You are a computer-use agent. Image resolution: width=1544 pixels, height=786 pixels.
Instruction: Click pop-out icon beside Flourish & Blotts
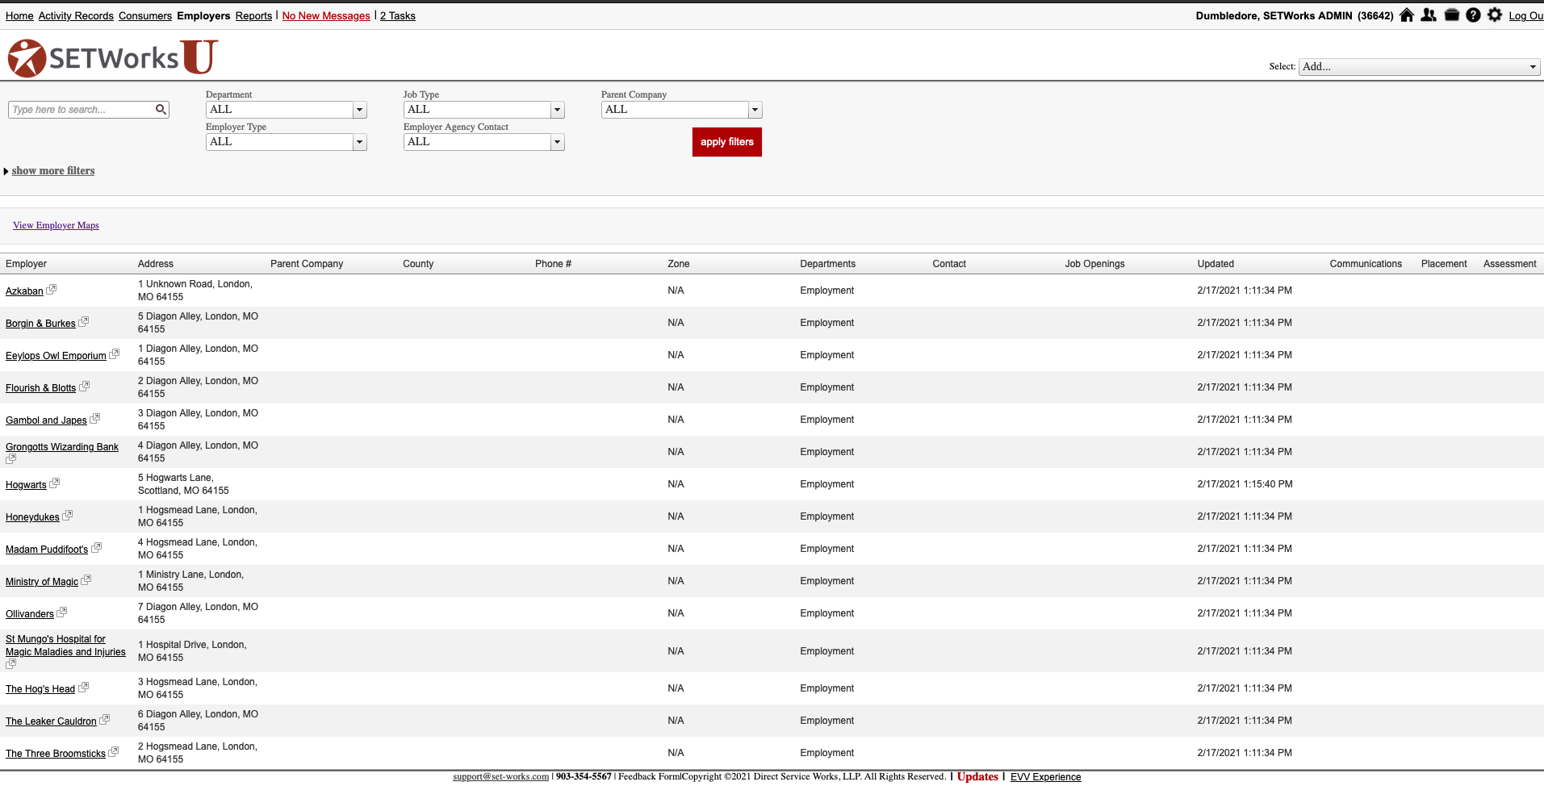click(85, 386)
